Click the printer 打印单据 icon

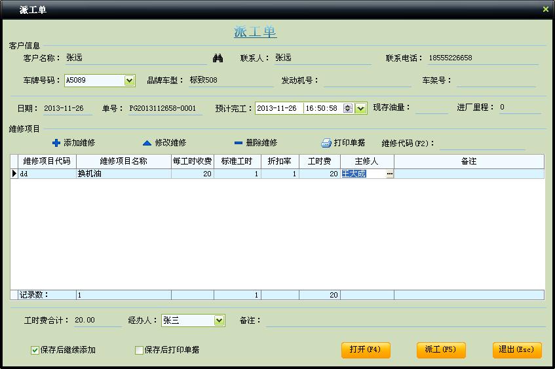(x=326, y=143)
